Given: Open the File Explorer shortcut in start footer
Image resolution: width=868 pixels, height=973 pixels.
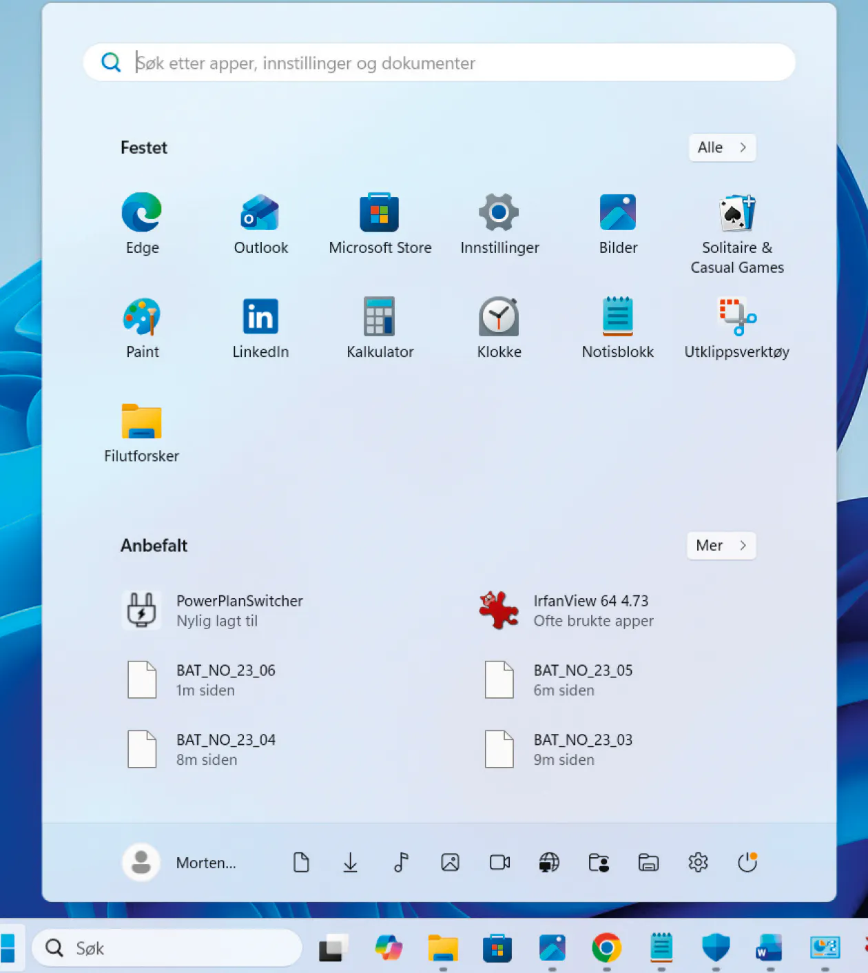Looking at the screenshot, I should 648,862.
